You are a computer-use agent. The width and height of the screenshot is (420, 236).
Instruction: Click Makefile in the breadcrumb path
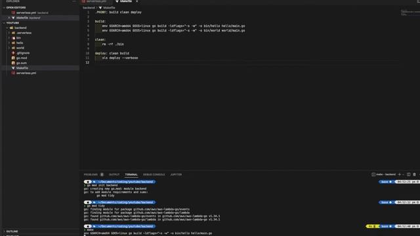pyautogui.click(x=109, y=8)
